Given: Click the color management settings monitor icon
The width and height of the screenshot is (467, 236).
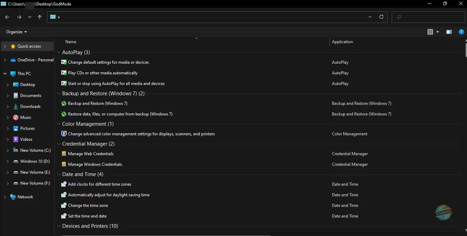Looking at the screenshot, I should click(x=64, y=134).
